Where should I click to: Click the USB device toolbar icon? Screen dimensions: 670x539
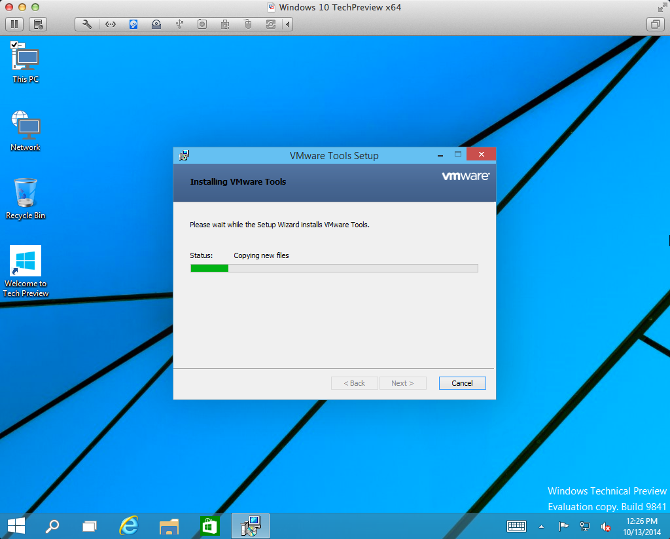click(x=179, y=24)
